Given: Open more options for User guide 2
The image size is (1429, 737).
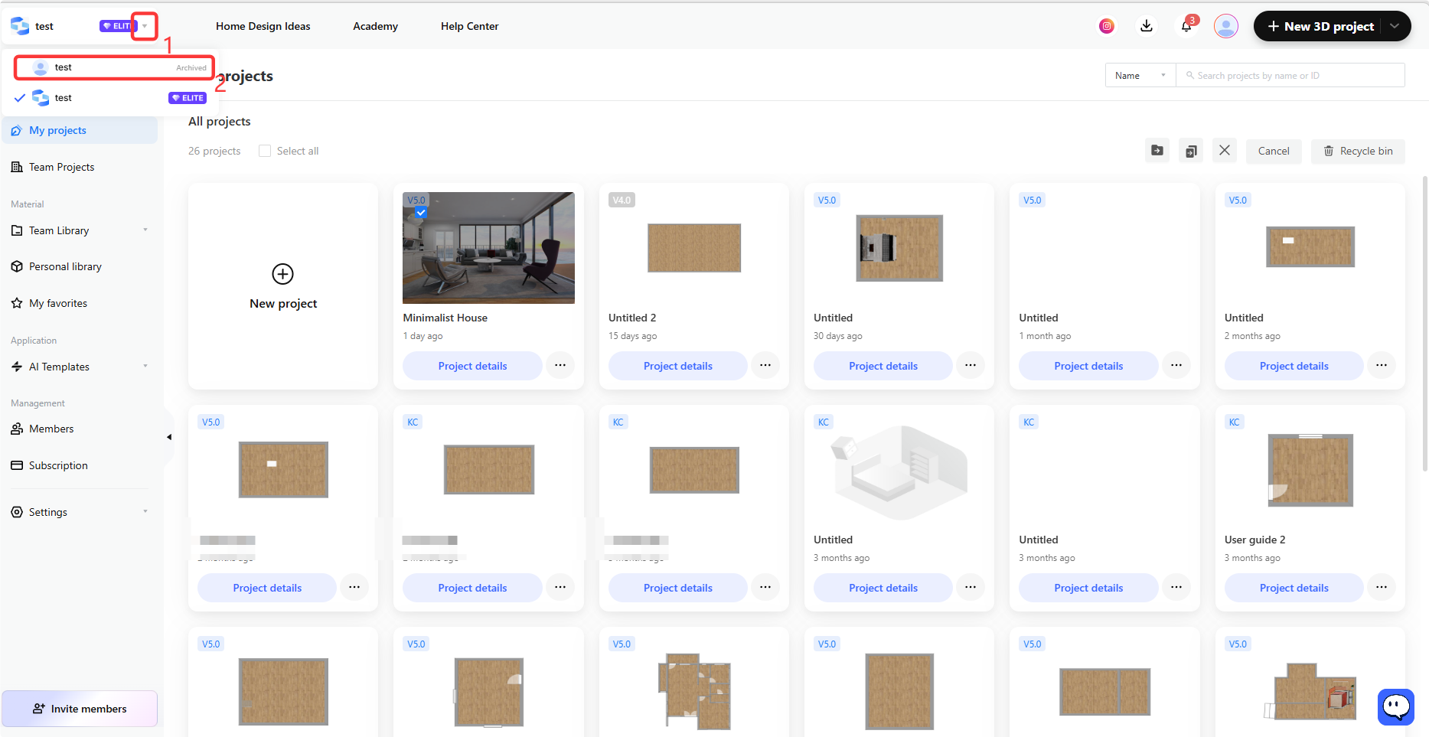Looking at the screenshot, I should 1382,588.
